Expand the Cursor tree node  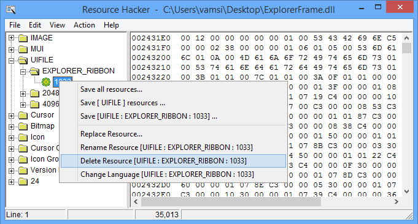(x=11, y=116)
